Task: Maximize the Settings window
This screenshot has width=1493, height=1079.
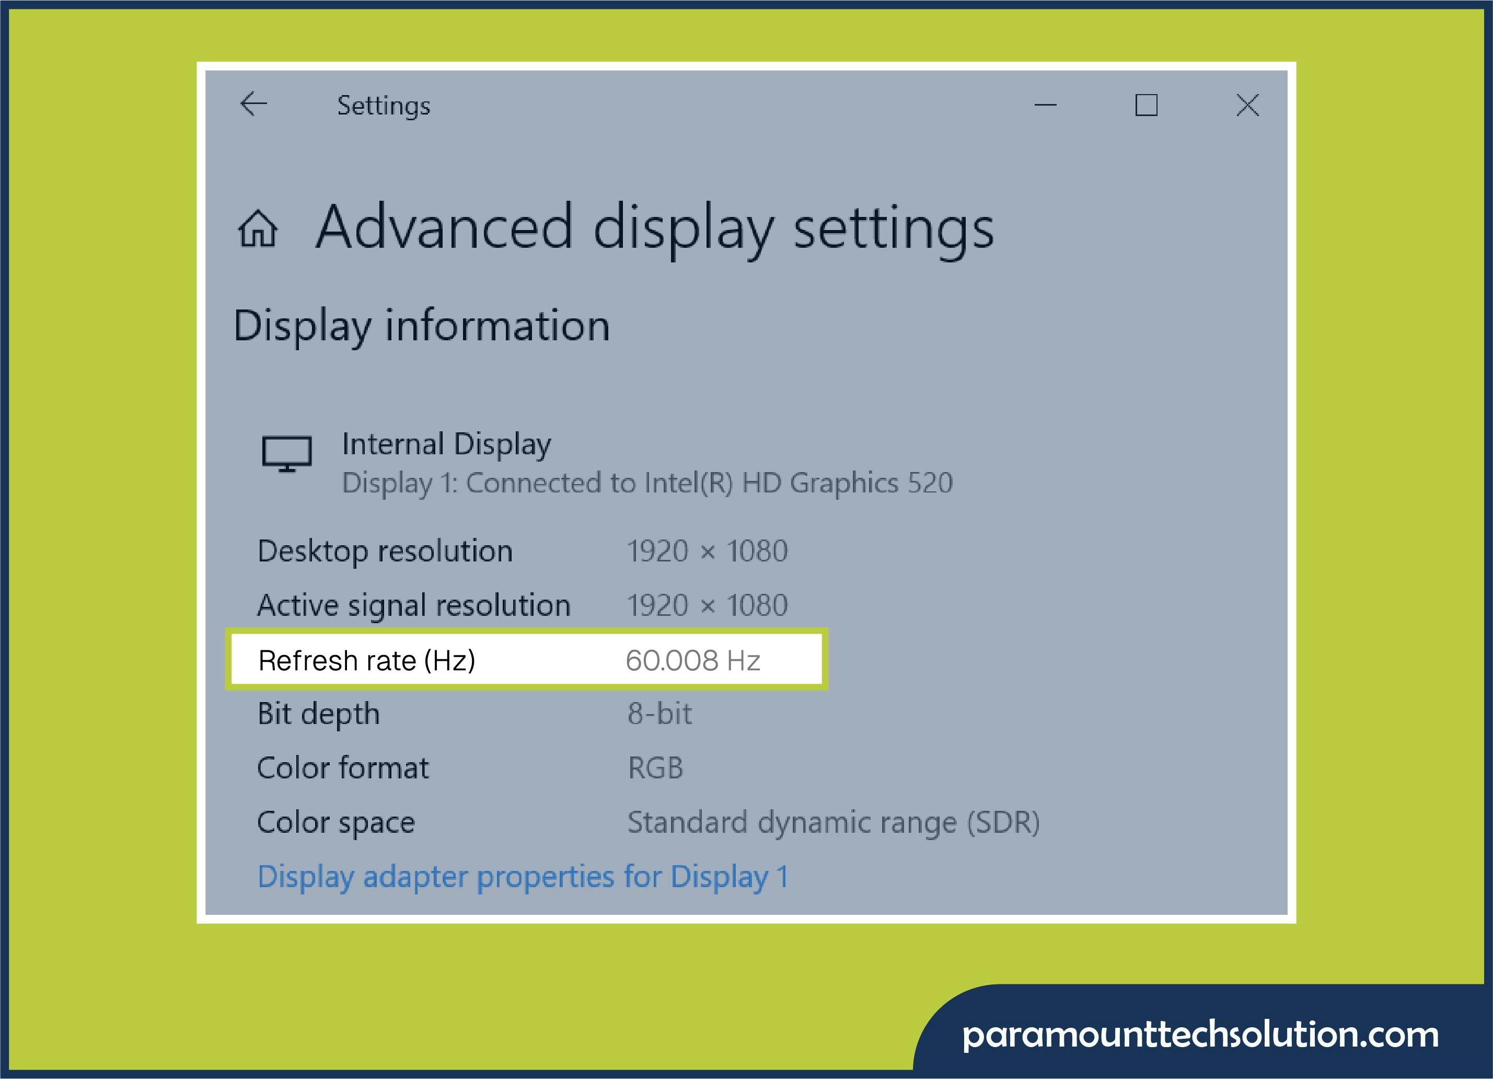Action: tap(1146, 105)
